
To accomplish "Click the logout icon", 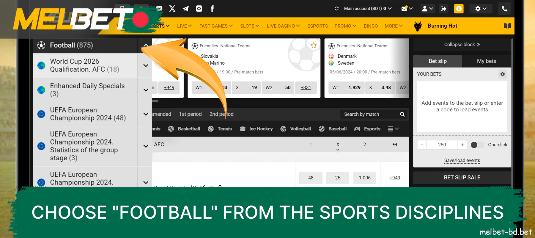I will coord(443,9).
